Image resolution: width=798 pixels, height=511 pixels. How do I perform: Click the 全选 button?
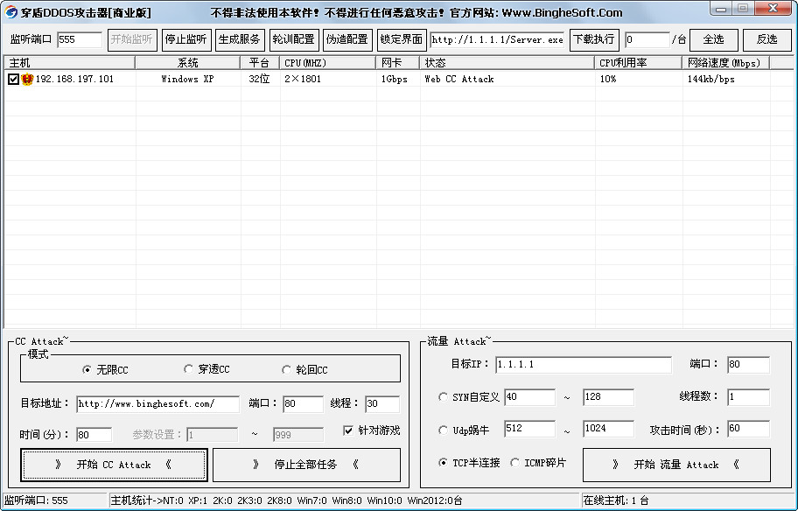[713, 39]
